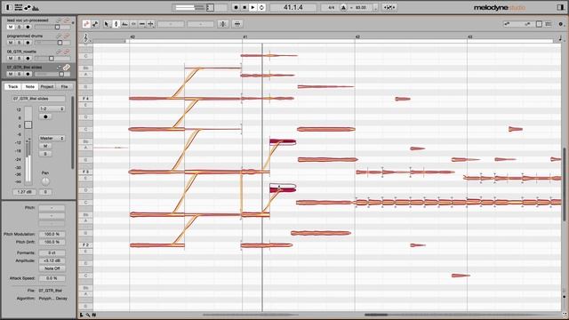Image resolution: width=569 pixels, height=320 pixels.
Task: Adjust lead voc un-processed volume slider
Action: click(x=52, y=27)
